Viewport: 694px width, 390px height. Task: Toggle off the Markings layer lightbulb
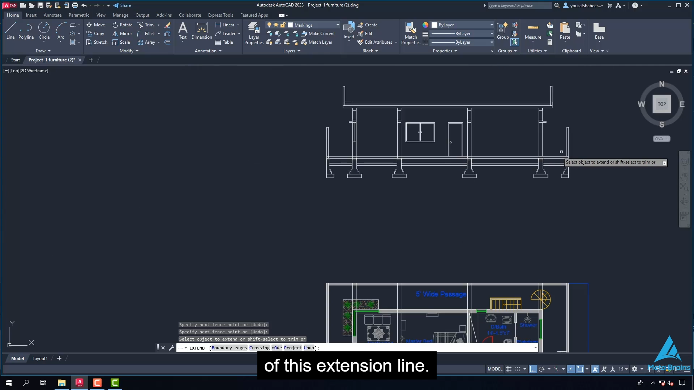(x=269, y=25)
